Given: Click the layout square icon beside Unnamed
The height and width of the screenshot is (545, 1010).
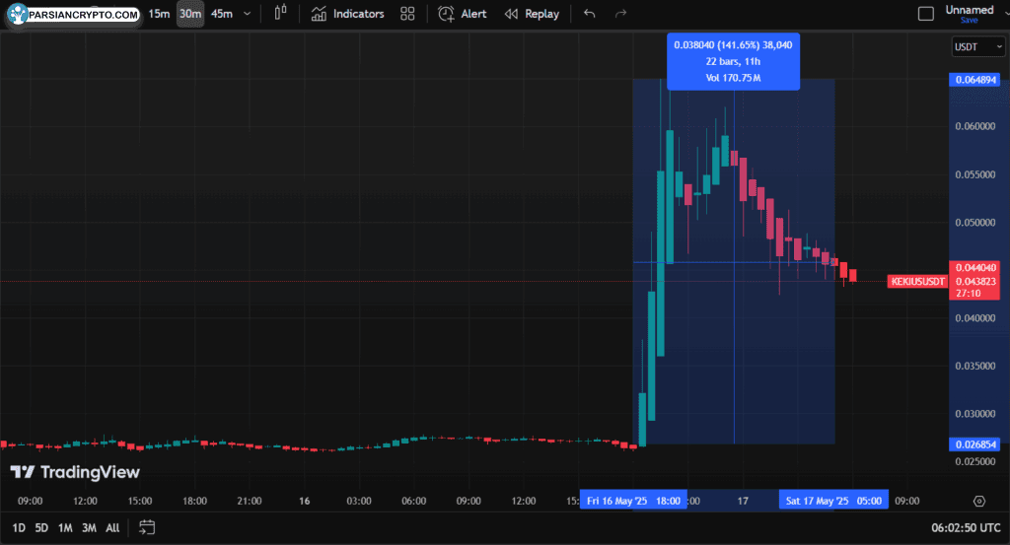Looking at the screenshot, I should coord(925,14).
